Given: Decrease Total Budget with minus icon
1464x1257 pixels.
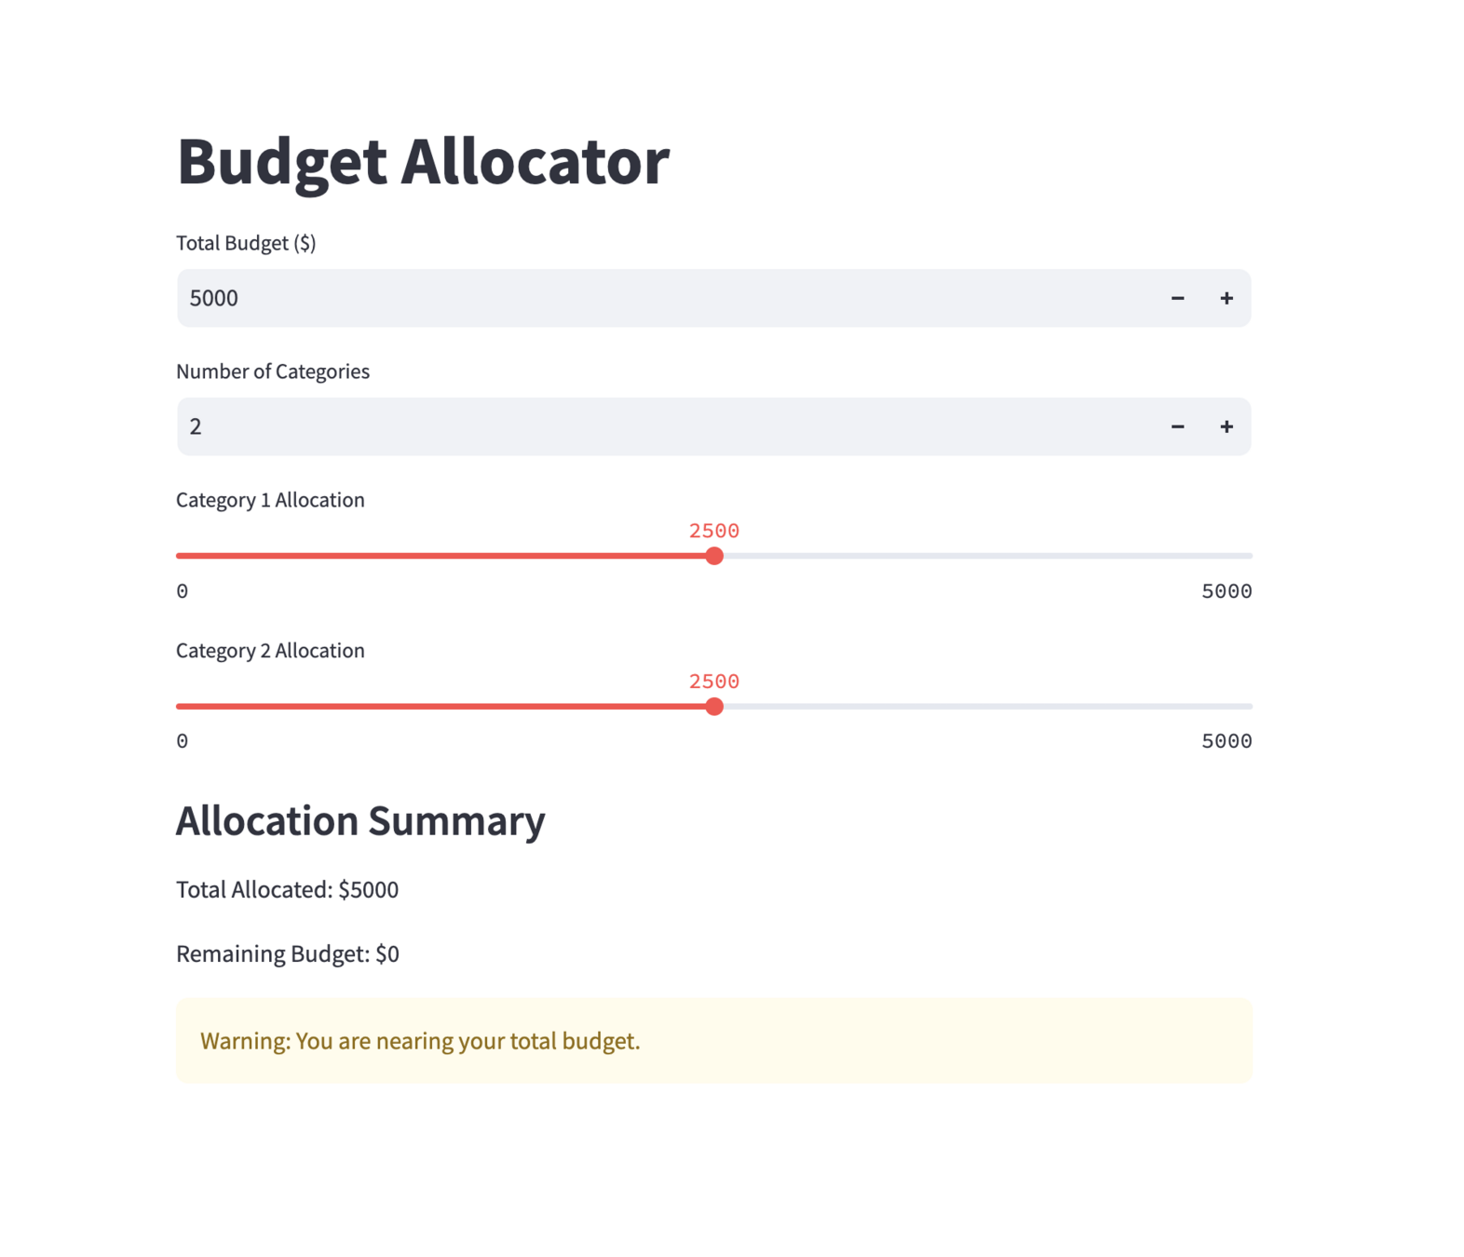Looking at the screenshot, I should click(x=1177, y=298).
